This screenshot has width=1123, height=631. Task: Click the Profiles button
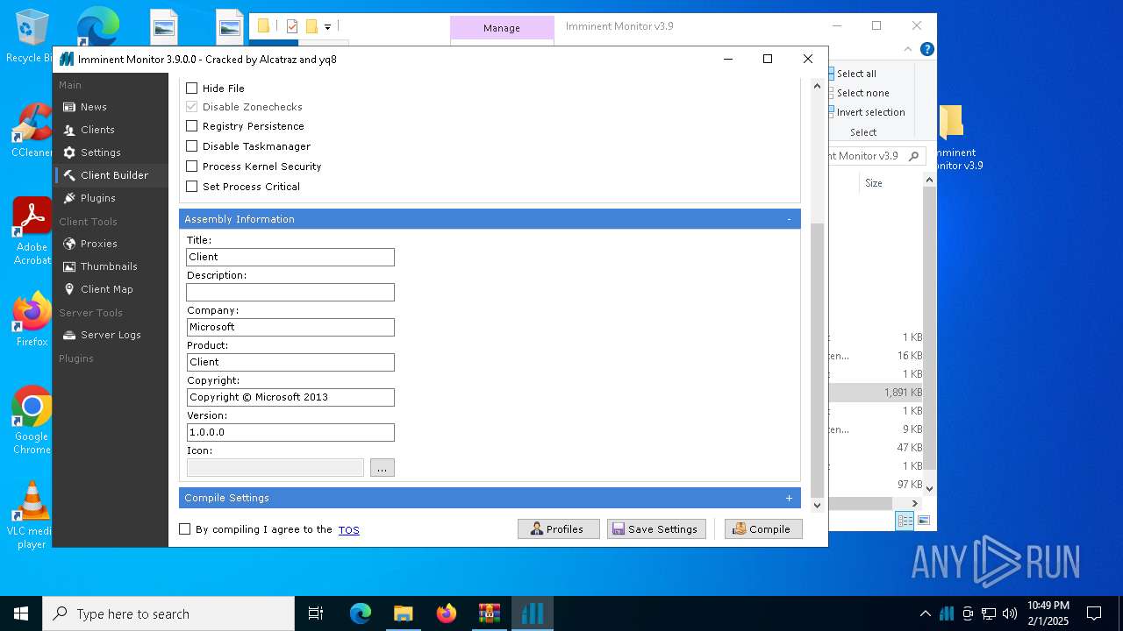click(x=559, y=529)
